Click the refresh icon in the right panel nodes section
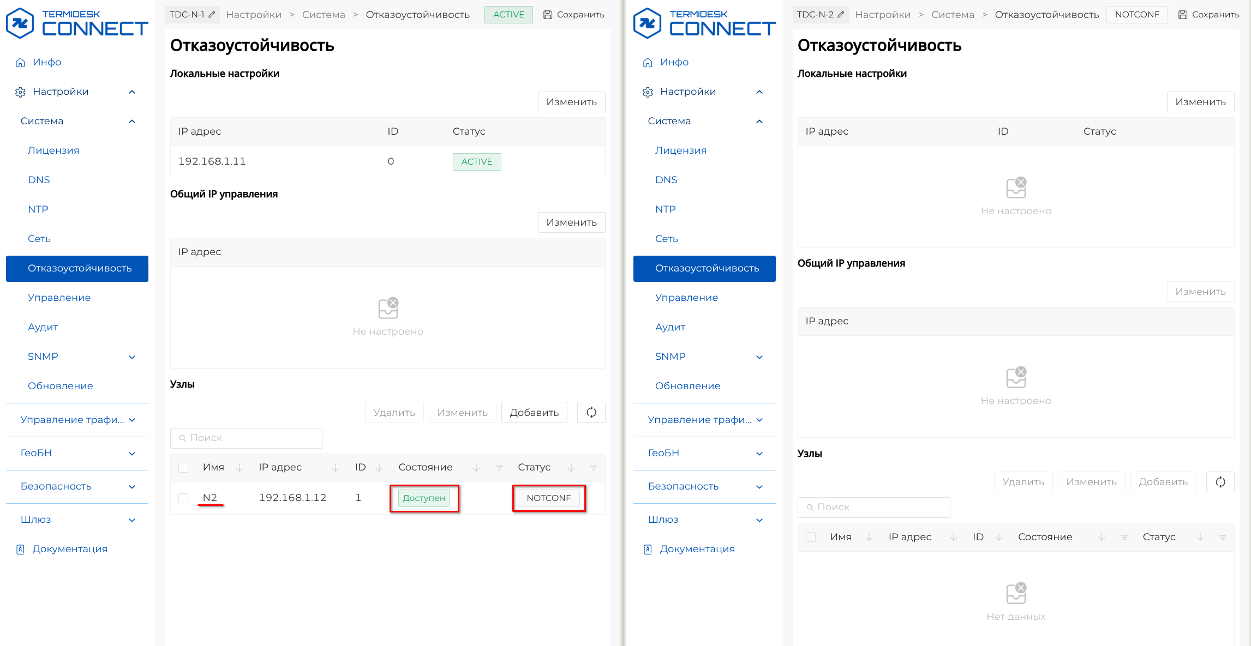This screenshot has width=1251, height=646. (1220, 482)
